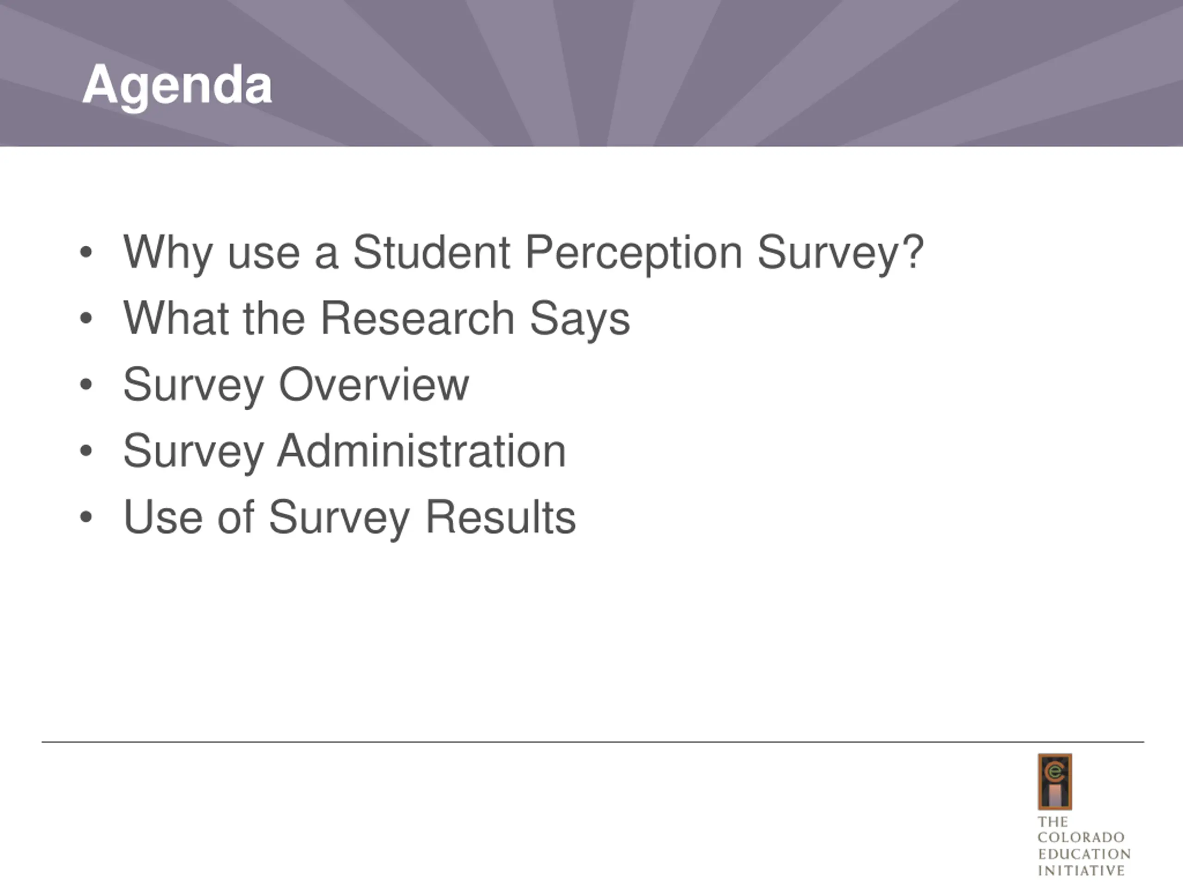Select the "What the Research Says" item
This screenshot has height=887, width=1183.
[x=377, y=319]
